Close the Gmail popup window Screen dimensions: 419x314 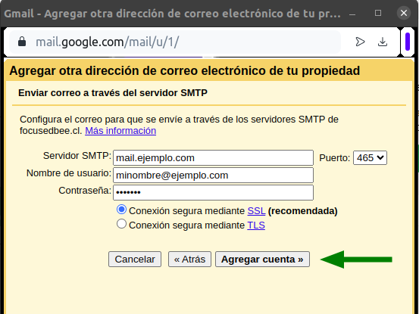pyautogui.click(x=404, y=13)
